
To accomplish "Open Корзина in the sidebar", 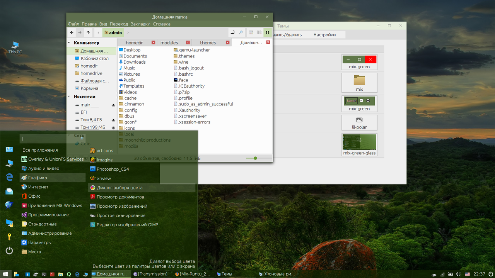I will (89, 88).
